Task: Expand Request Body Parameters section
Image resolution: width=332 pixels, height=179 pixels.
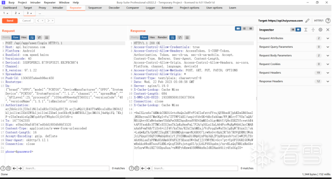Action: [294, 56]
